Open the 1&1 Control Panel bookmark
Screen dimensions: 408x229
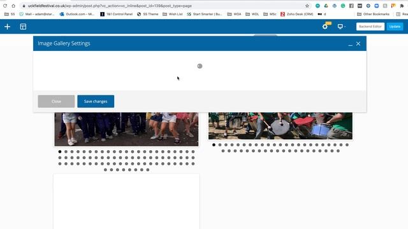coord(116,14)
